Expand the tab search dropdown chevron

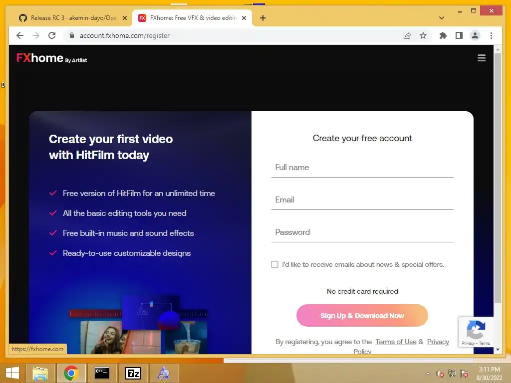(x=441, y=18)
